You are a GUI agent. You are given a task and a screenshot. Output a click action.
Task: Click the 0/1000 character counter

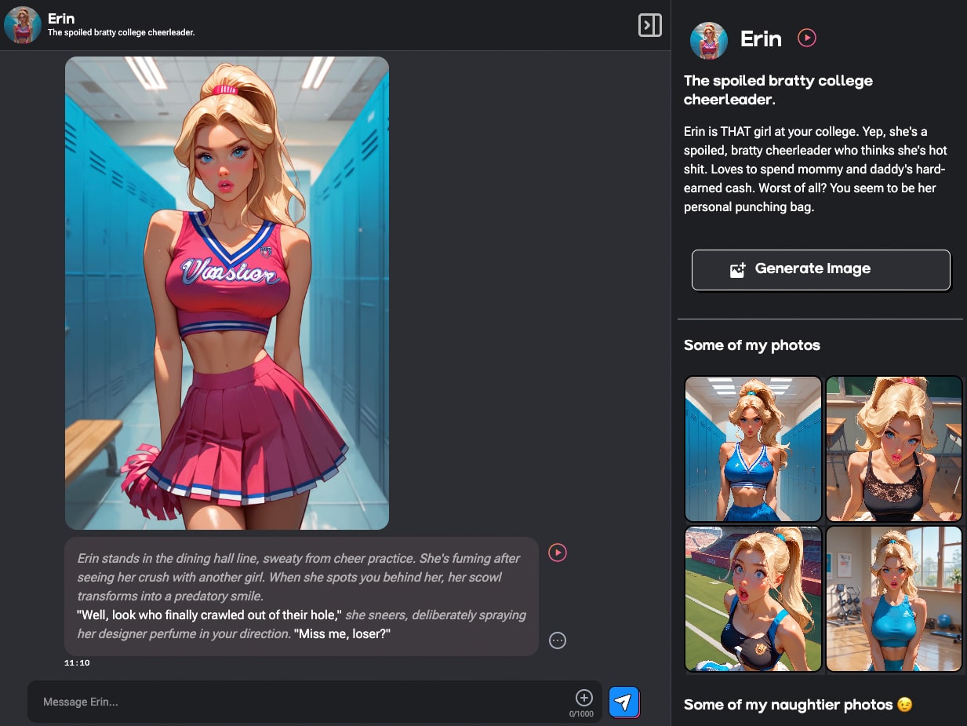[581, 713]
